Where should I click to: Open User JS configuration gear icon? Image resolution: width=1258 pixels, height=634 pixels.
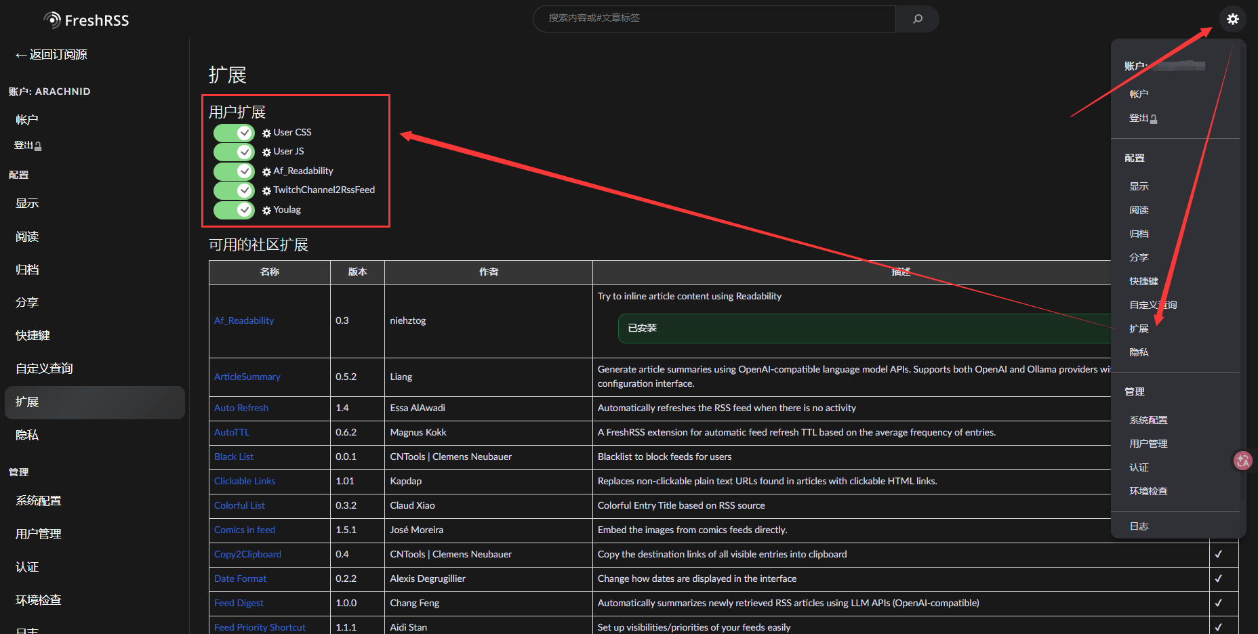tap(266, 152)
